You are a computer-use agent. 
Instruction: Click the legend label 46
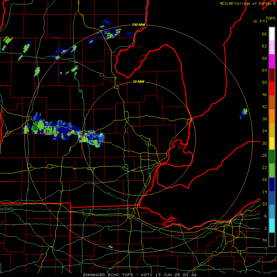(264, 95)
